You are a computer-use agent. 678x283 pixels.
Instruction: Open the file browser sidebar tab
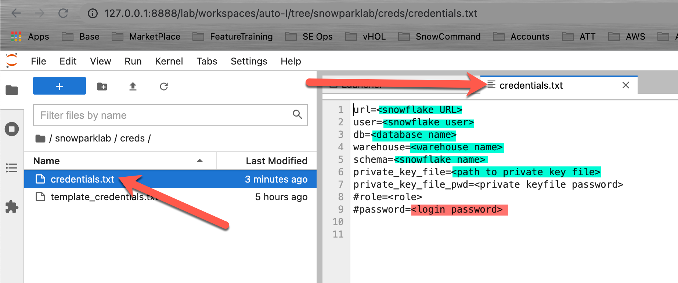point(12,90)
